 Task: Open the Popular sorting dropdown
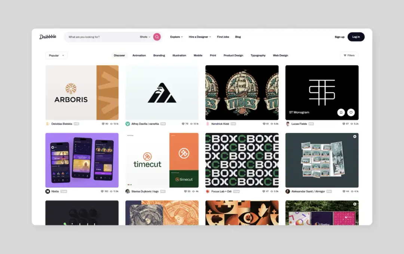pos(55,55)
